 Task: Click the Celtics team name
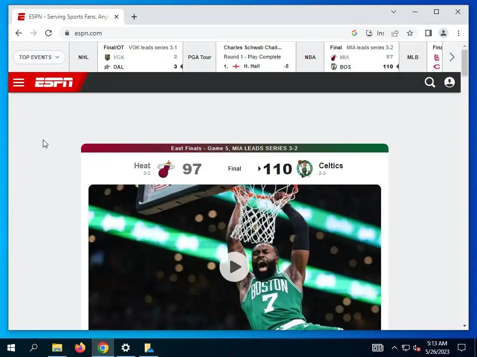331,166
